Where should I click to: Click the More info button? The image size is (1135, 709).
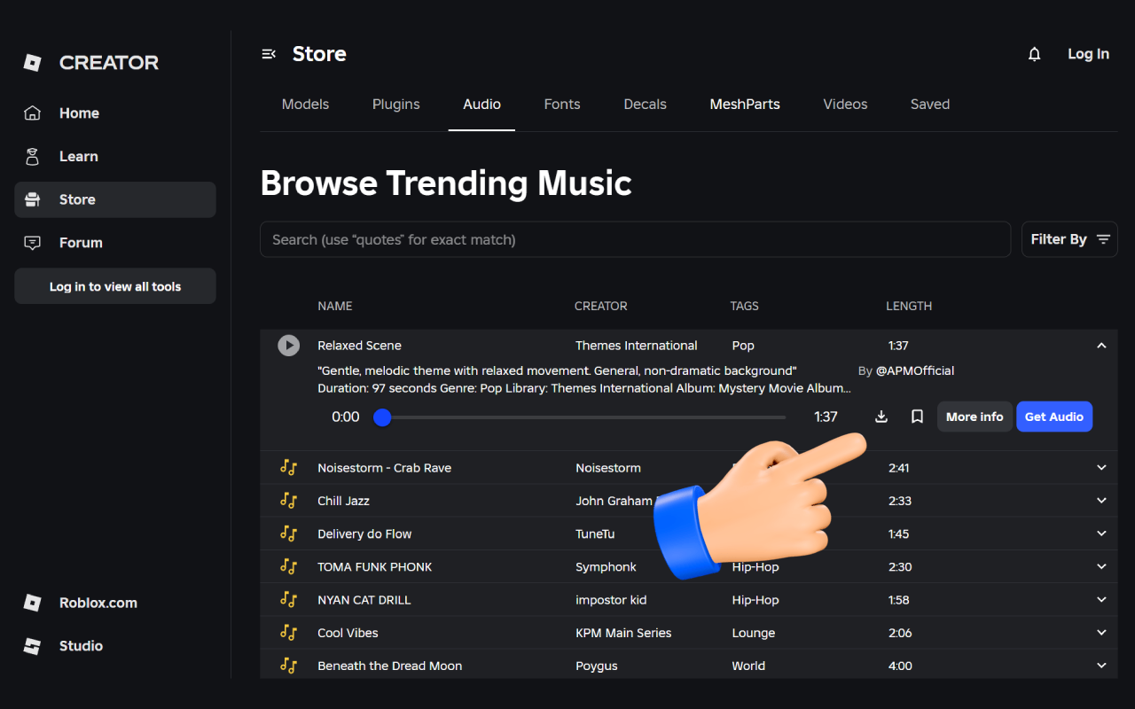(975, 417)
